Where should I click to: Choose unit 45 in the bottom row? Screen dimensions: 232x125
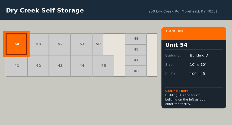[x=103, y=66]
